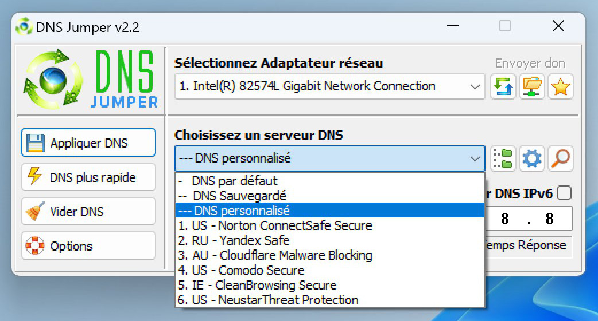The width and height of the screenshot is (598, 321).
Task: Click the blue gear settings icon
Action: click(531, 158)
